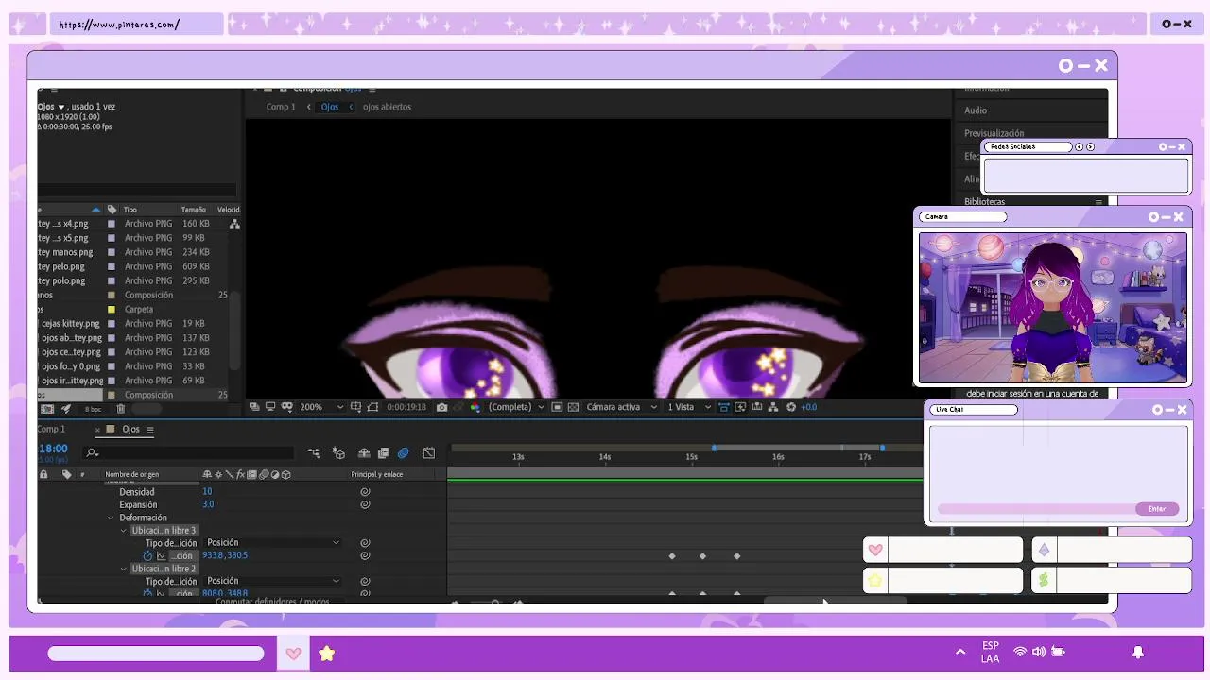
Task: Toggle region of interest icon in viewer
Action: (x=557, y=407)
